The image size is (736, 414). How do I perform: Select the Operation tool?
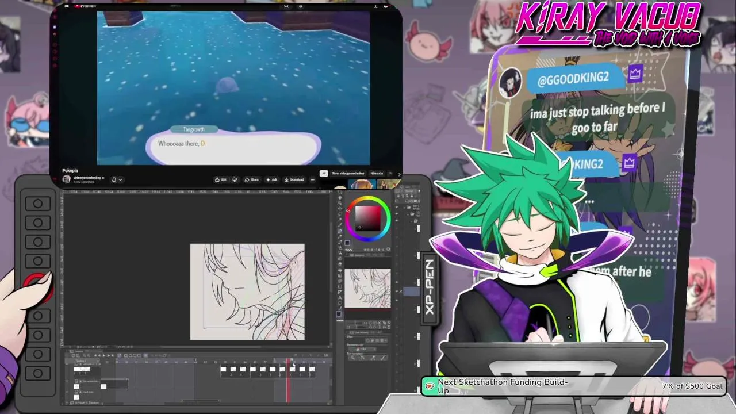click(x=340, y=203)
